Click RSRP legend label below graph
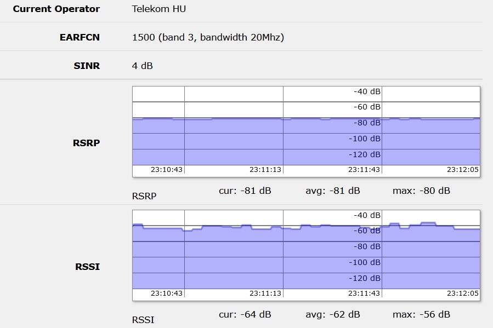 (144, 196)
